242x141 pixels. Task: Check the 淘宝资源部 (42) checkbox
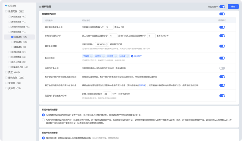(10, 22)
